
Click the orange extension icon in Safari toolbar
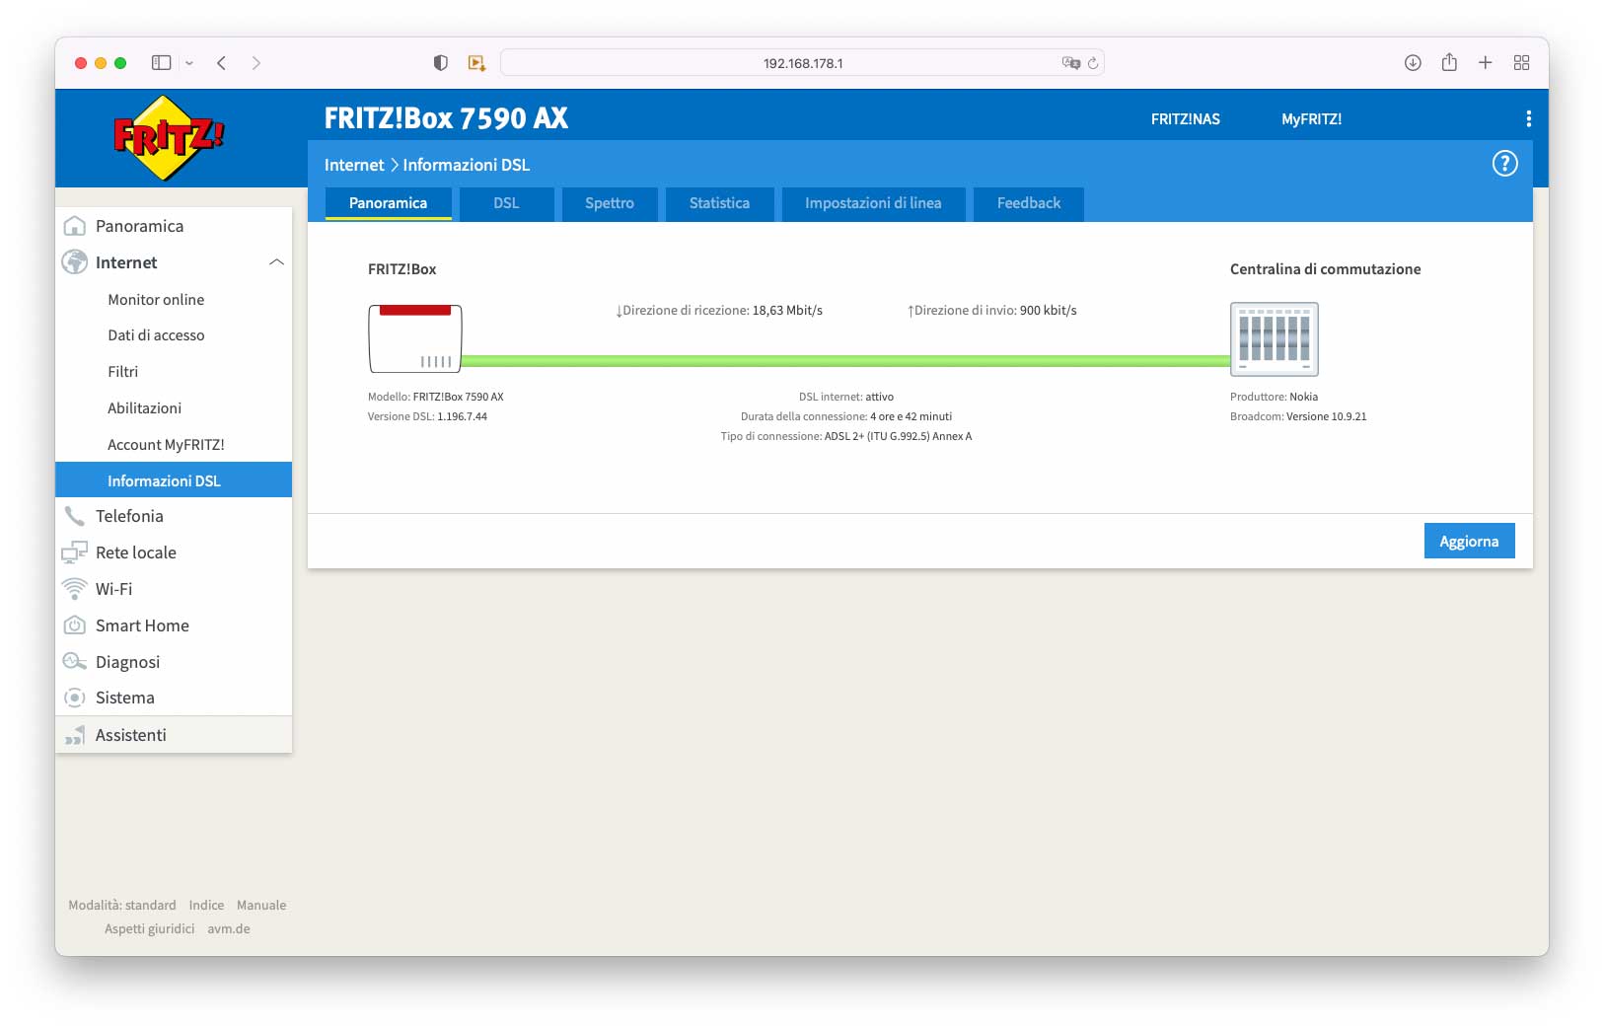click(x=476, y=63)
